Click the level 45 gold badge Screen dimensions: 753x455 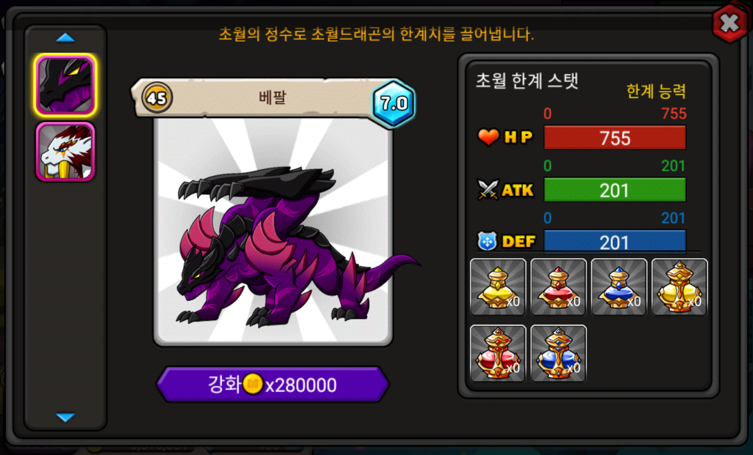(157, 98)
